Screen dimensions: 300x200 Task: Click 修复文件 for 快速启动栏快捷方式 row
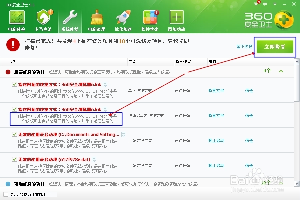[x=216, y=116]
